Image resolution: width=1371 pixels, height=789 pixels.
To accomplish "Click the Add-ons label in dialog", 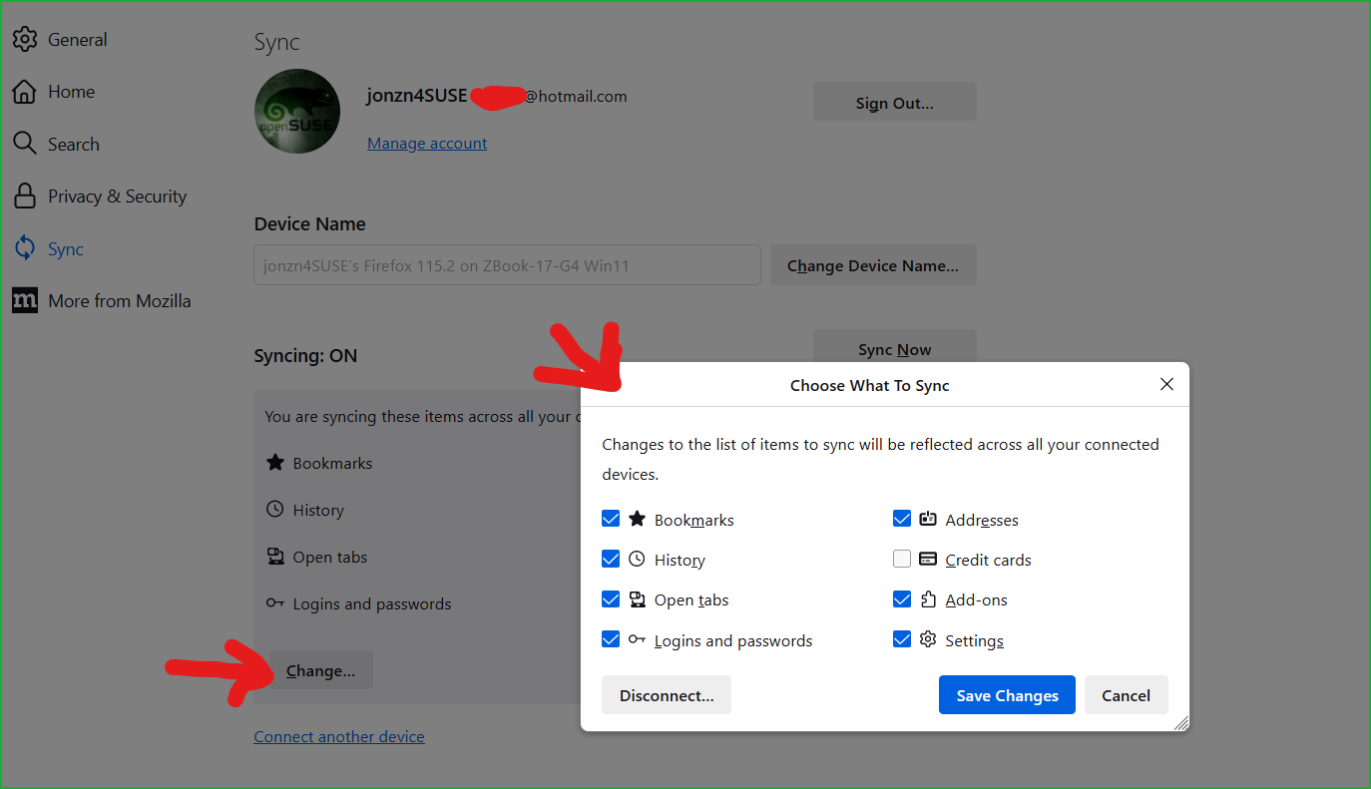I will coord(976,599).
